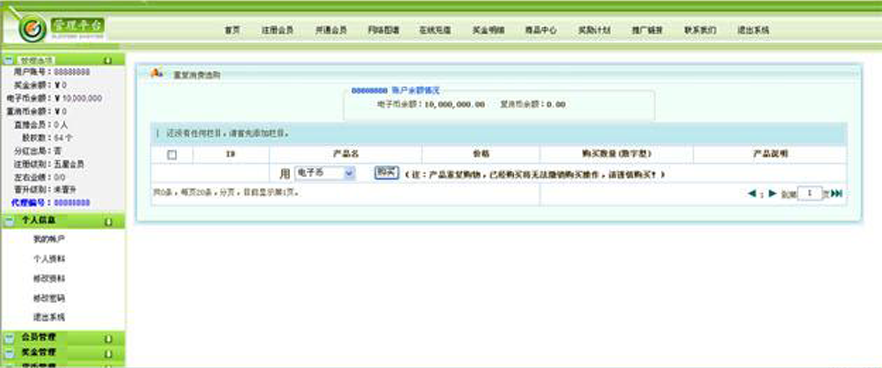This screenshot has width=882, height=368.
Task: Click the icon beside 重复消费选购 panel title
Action: point(157,73)
